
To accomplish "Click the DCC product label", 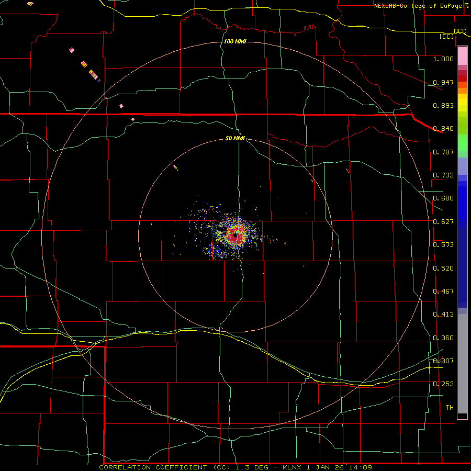I will point(459,31).
